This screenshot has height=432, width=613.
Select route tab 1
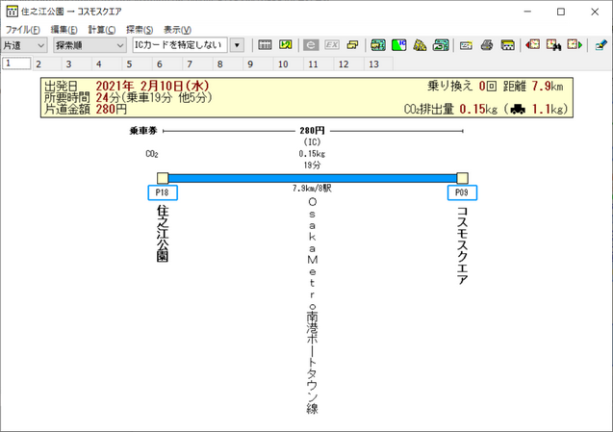(16, 64)
